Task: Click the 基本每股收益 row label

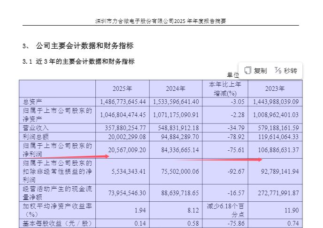Action: (x=57, y=223)
